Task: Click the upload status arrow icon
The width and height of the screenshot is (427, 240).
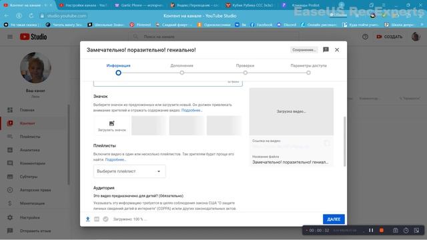Action: [x=87, y=219]
